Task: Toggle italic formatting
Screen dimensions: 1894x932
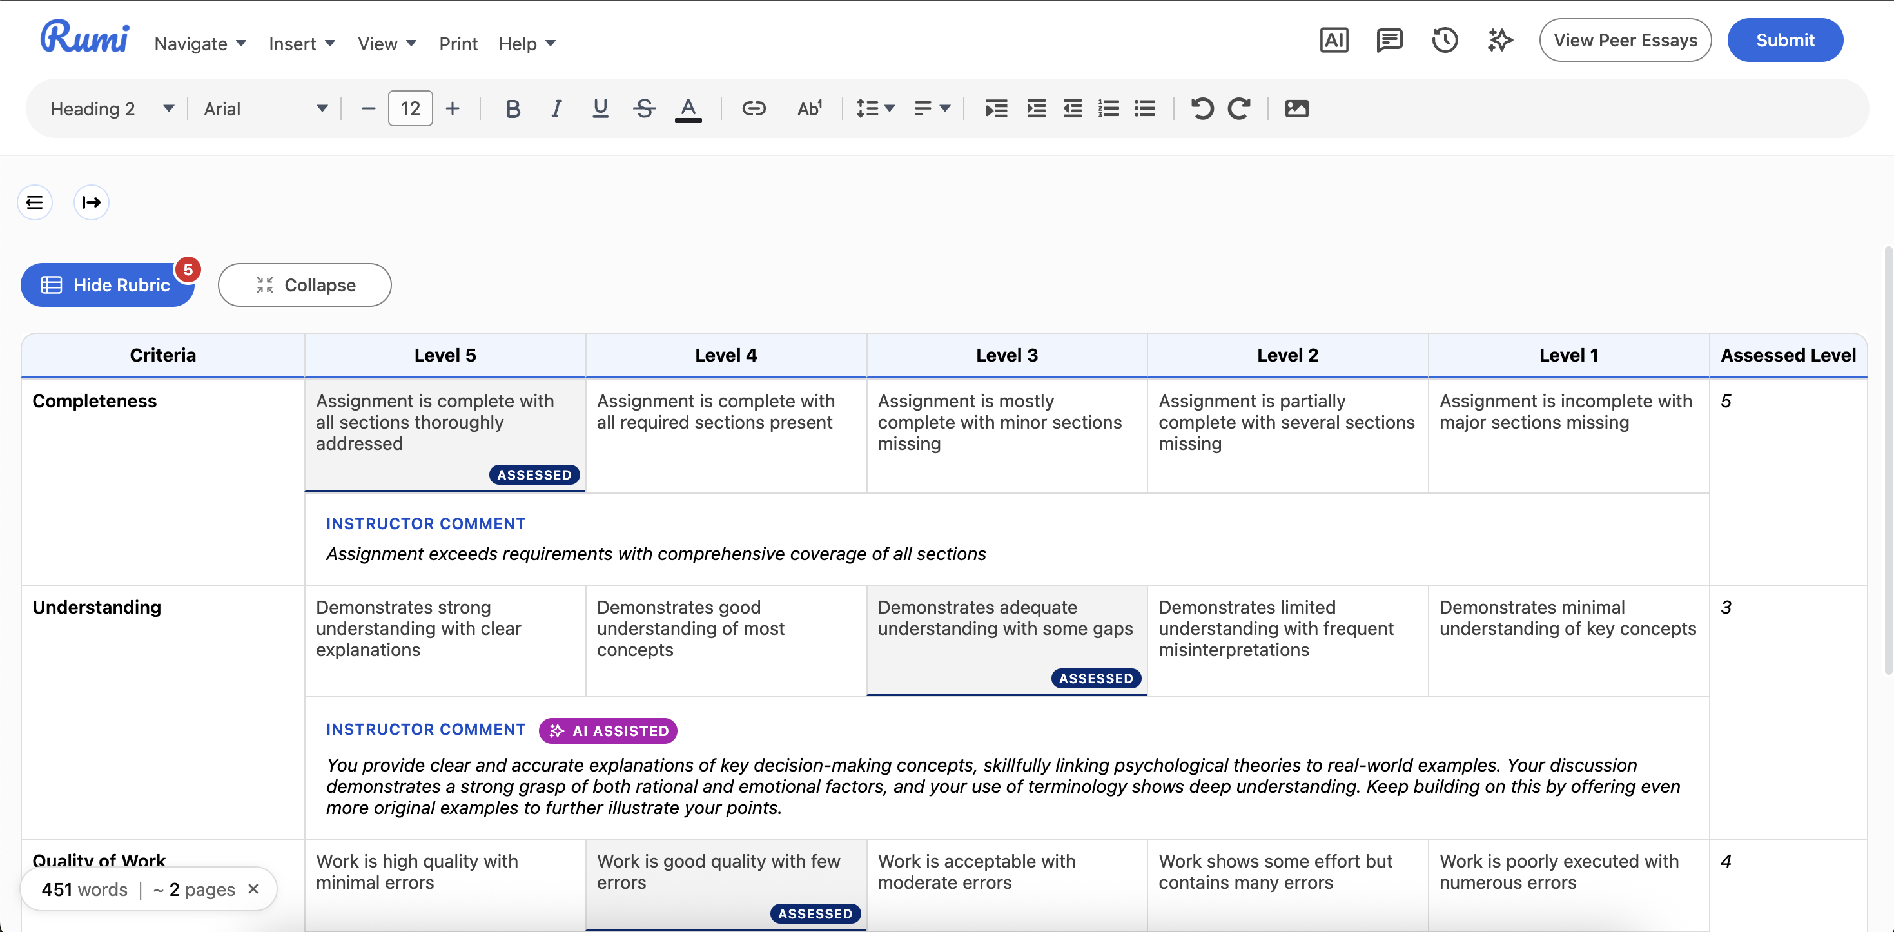Action: pyautogui.click(x=556, y=109)
